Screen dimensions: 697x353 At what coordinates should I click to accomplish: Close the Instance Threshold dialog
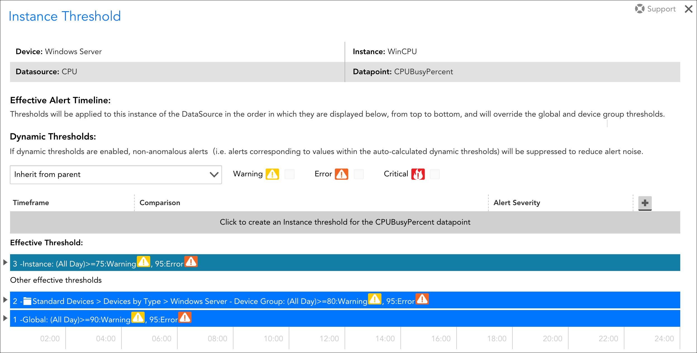689,9
